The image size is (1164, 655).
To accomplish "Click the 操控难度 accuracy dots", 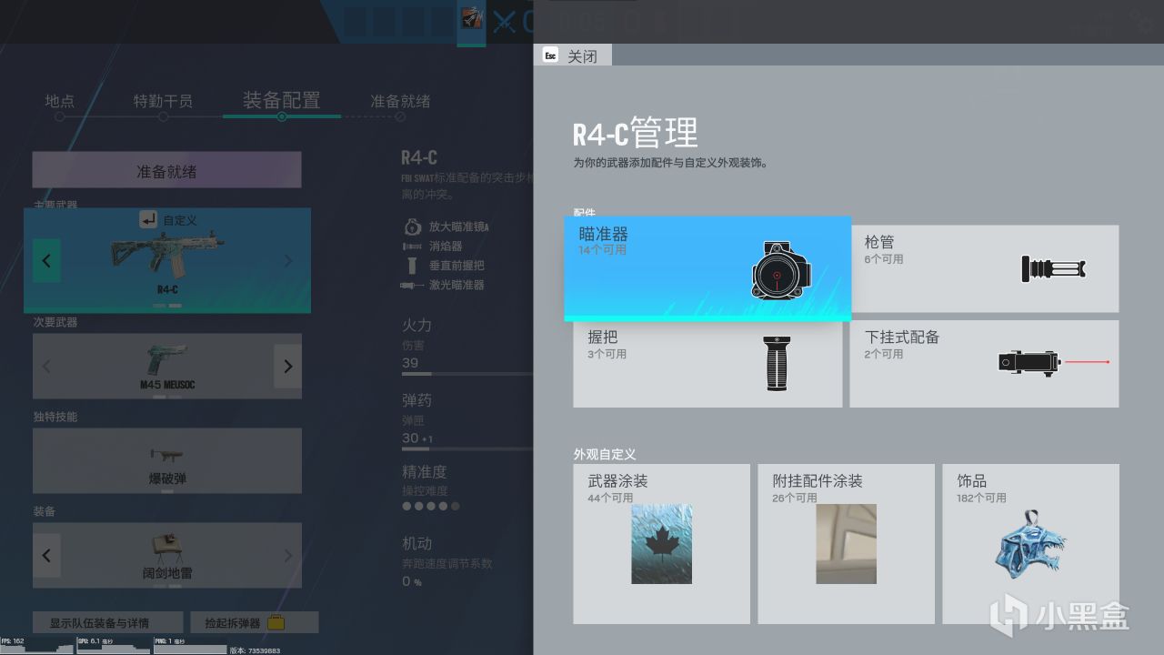I will (431, 506).
